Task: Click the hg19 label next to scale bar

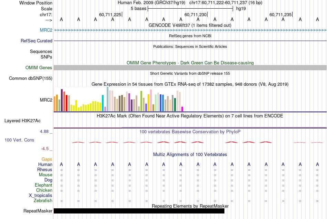Action: point(241,9)
